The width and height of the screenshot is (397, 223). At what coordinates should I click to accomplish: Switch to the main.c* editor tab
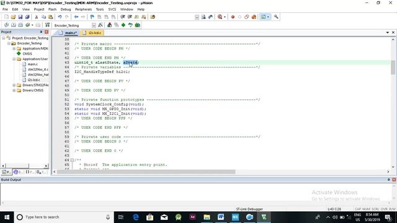pyautogui.click(x=68, y=33)
